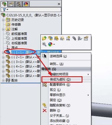Expand the 配合 mates folder node
112x125 pixels.
point(3,80)
